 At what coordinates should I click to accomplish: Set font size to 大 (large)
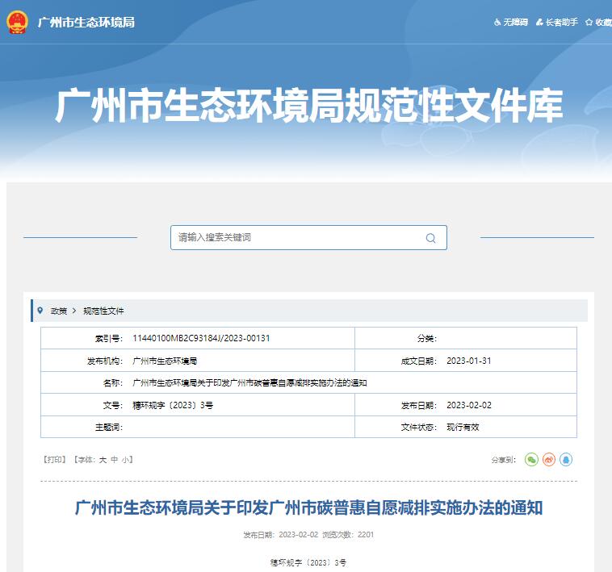pos(103,459)
